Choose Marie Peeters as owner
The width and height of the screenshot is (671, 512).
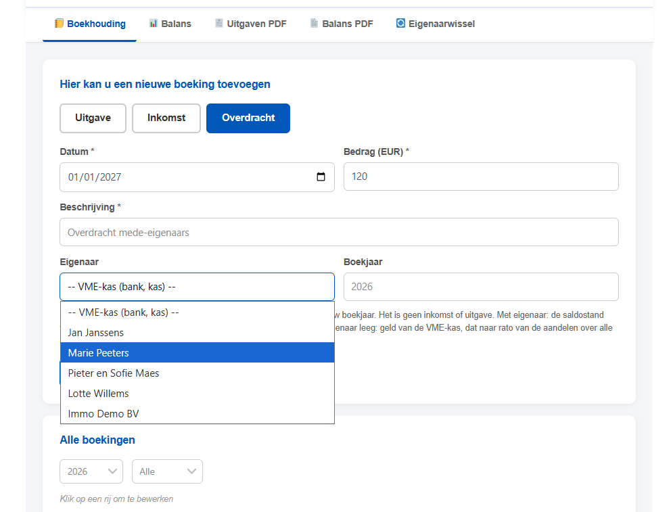198,353
